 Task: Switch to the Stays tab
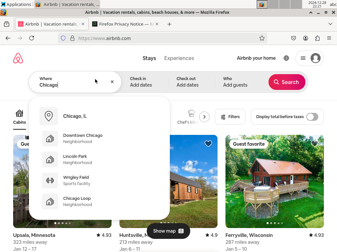(x=149, y=58)
